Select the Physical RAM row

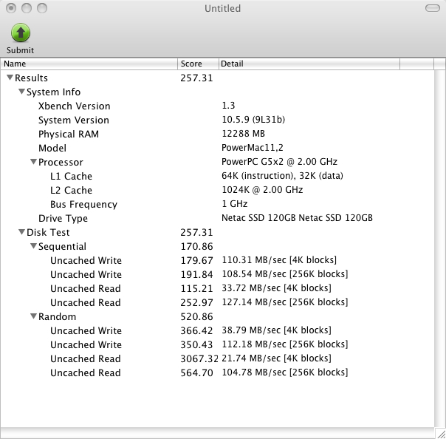pos(217,134)
